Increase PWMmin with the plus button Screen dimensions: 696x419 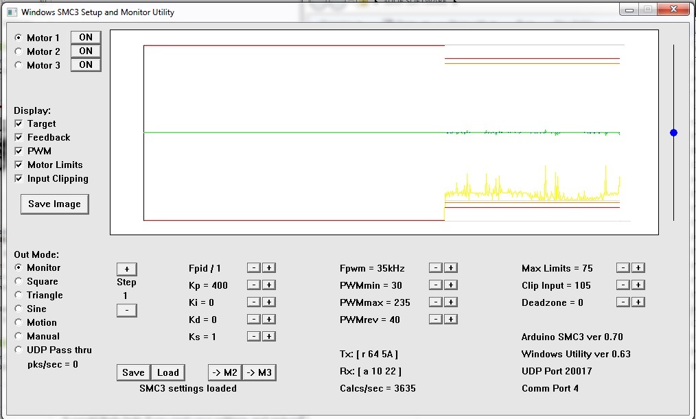point(451,285)
